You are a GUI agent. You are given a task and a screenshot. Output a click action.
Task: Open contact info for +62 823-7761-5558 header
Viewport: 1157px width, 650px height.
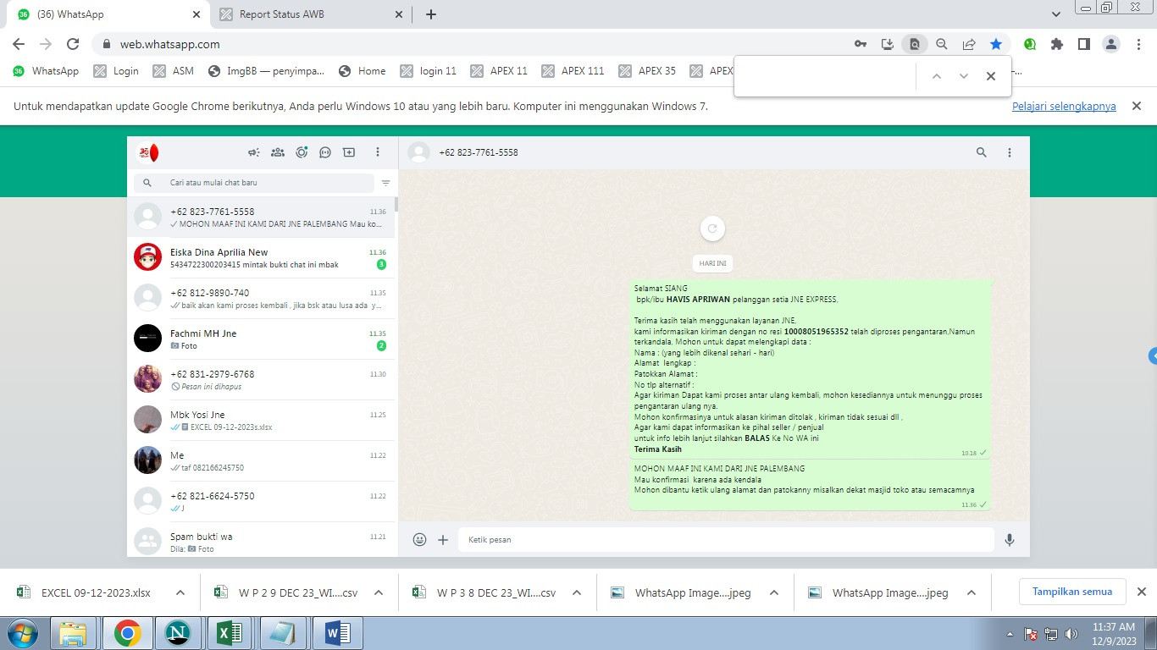coord(479,152)
